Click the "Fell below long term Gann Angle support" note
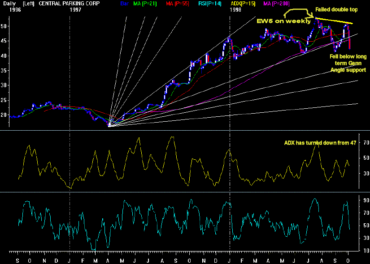 click(348, 63)
